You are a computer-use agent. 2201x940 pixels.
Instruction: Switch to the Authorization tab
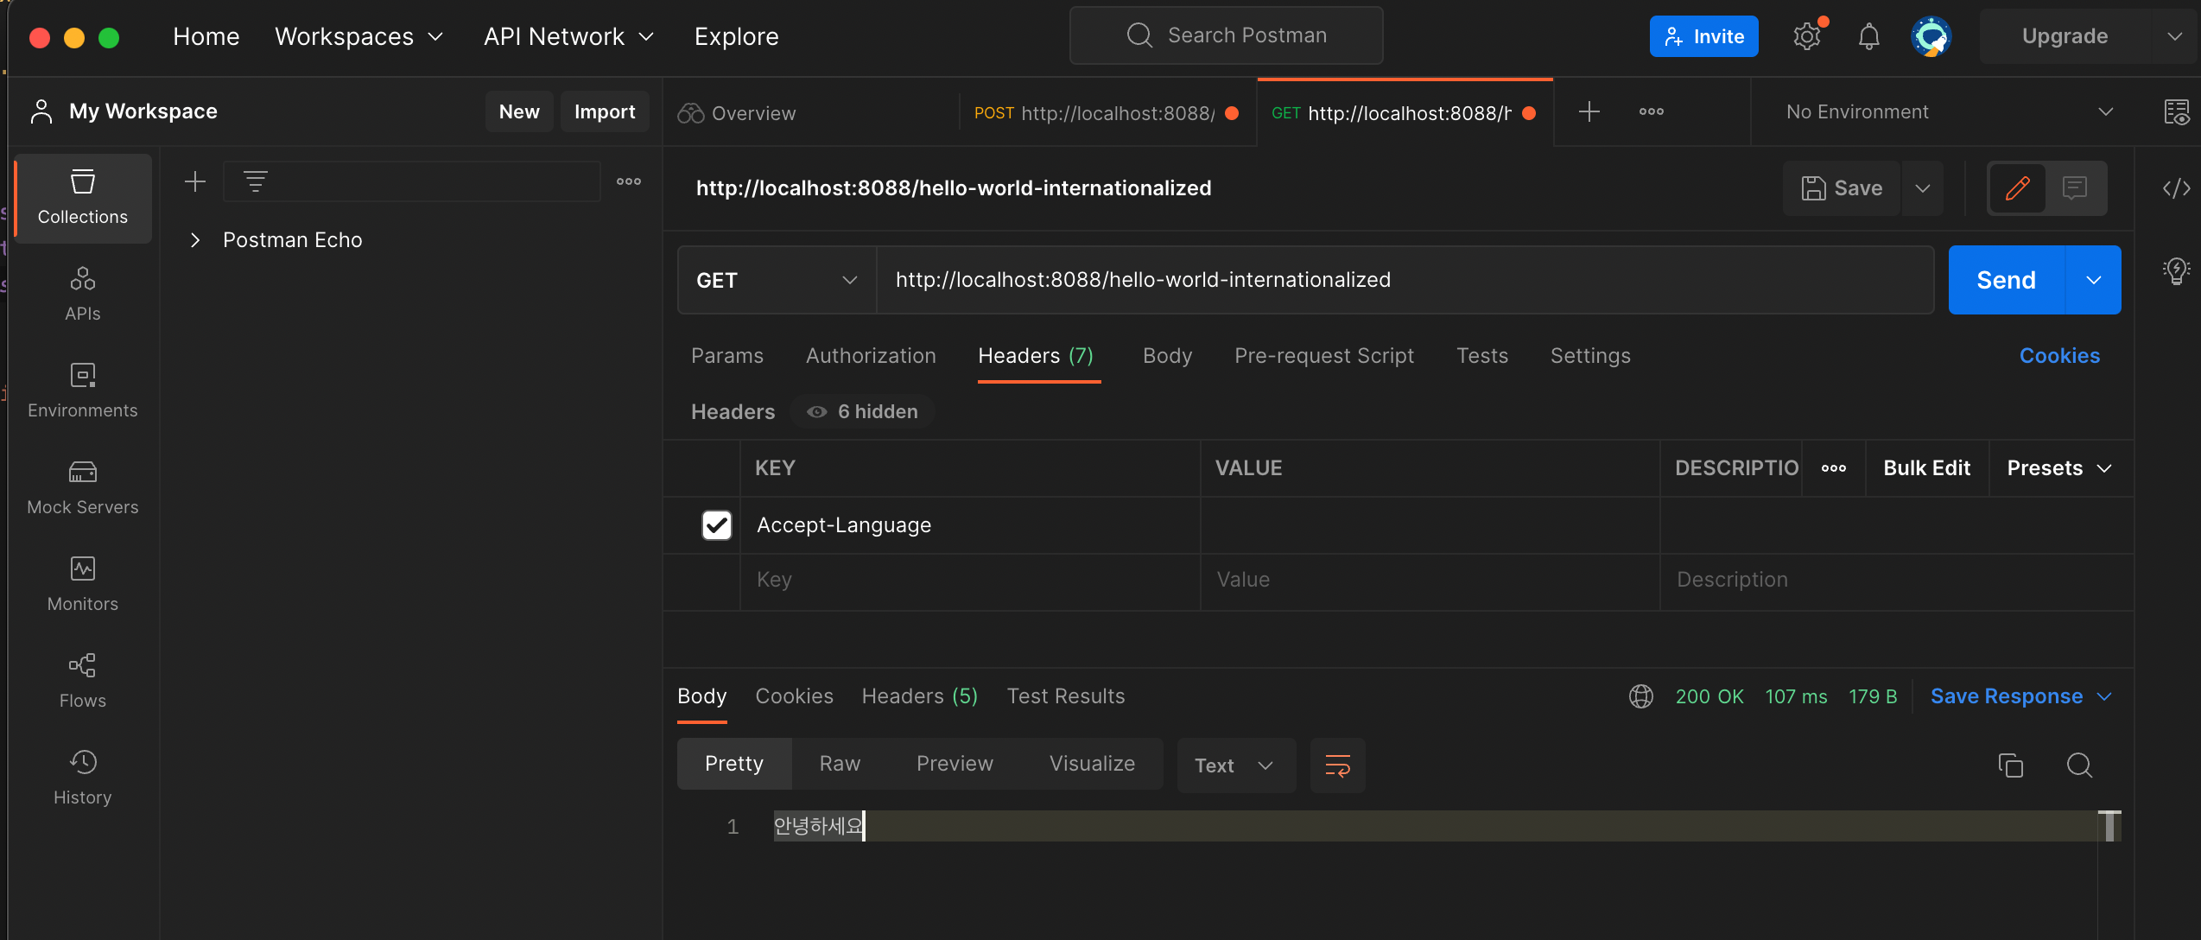coord(871,356)
